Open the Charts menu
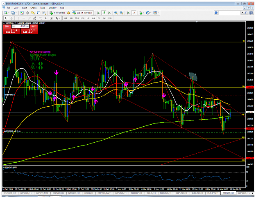Image resolution: width=256 pixels, height=197 pixels. click(34, 8)
